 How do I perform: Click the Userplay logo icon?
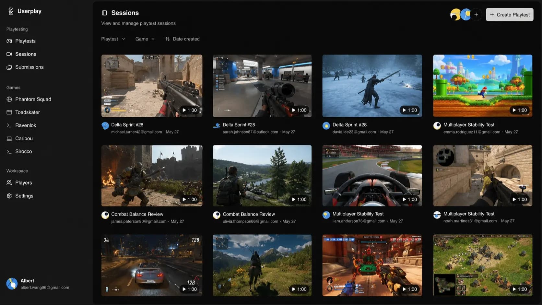(x=11, y=11)
